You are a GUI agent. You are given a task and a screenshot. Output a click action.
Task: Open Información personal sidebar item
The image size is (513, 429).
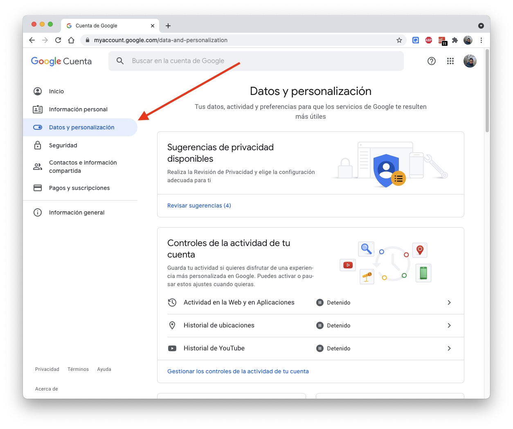[78, 109]
